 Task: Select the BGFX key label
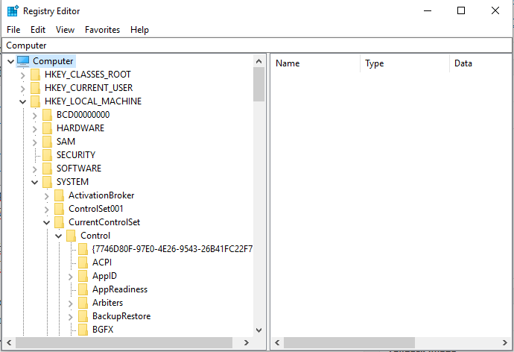[x=103, y=330]
